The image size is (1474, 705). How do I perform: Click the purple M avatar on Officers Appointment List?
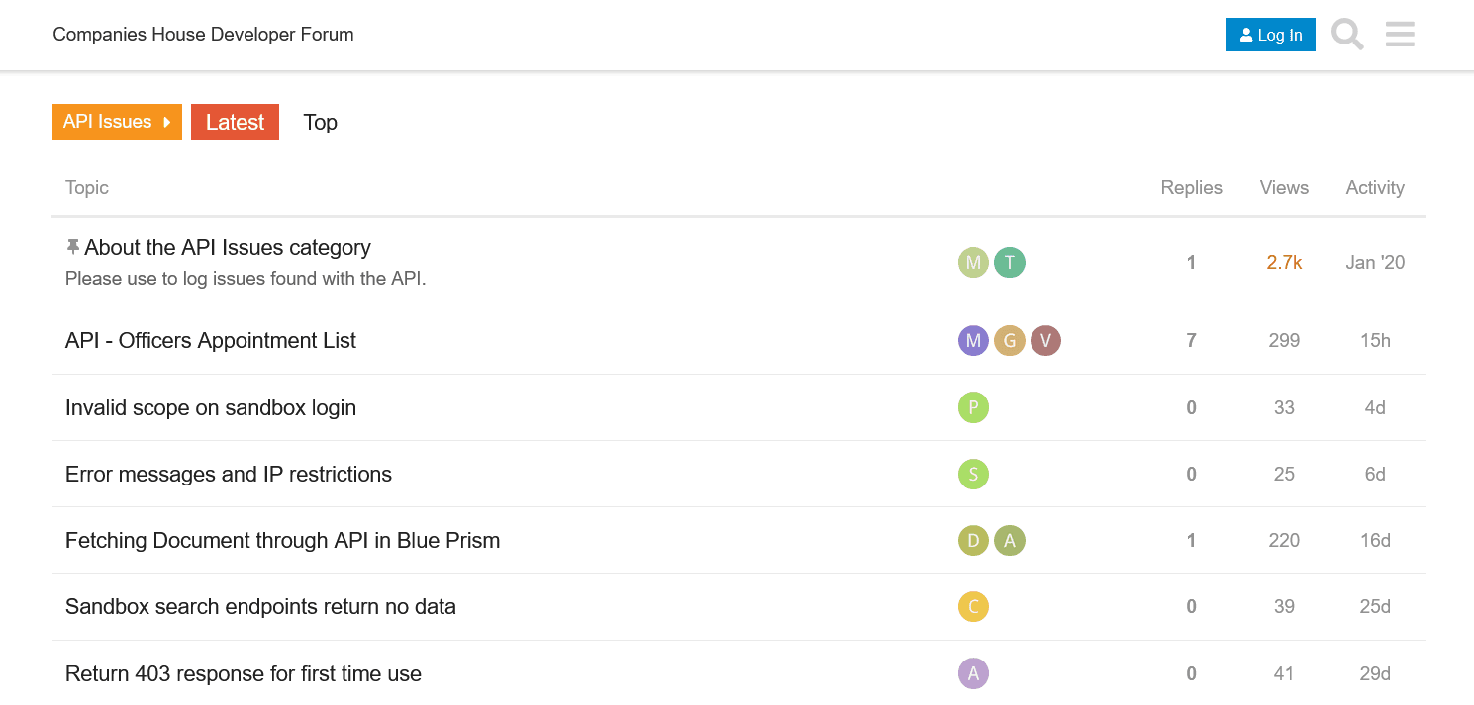(x=973, y=341)
